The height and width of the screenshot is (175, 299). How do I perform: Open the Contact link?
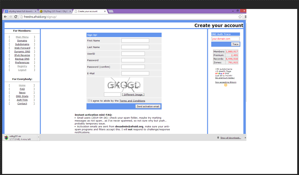pyautogui.click(x=22, y=103)
